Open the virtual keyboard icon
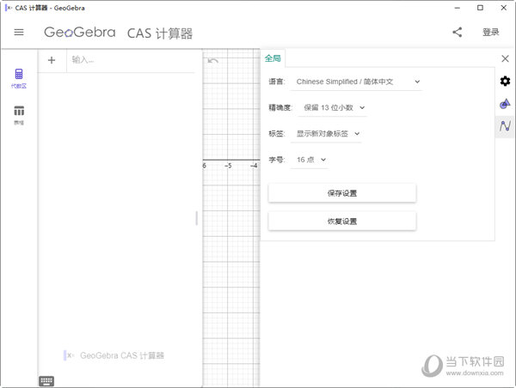The height and width of the screenshot is (388, 516). tap(46, 381)
